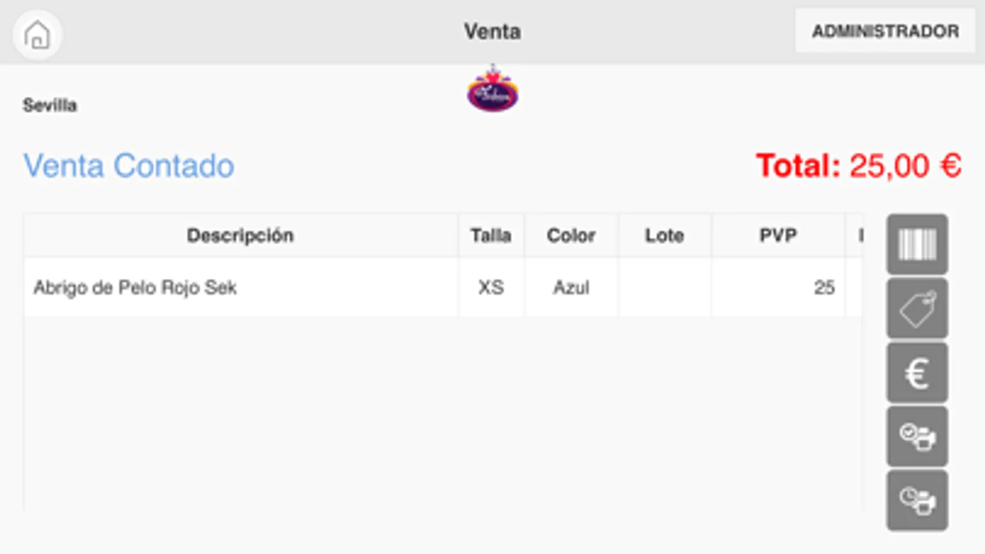Click the Venta Contado heading

(129, 166)
